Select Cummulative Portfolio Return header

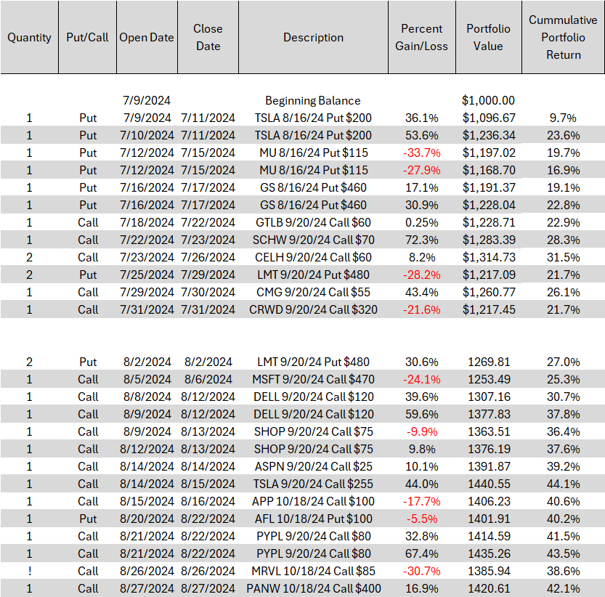564,37
